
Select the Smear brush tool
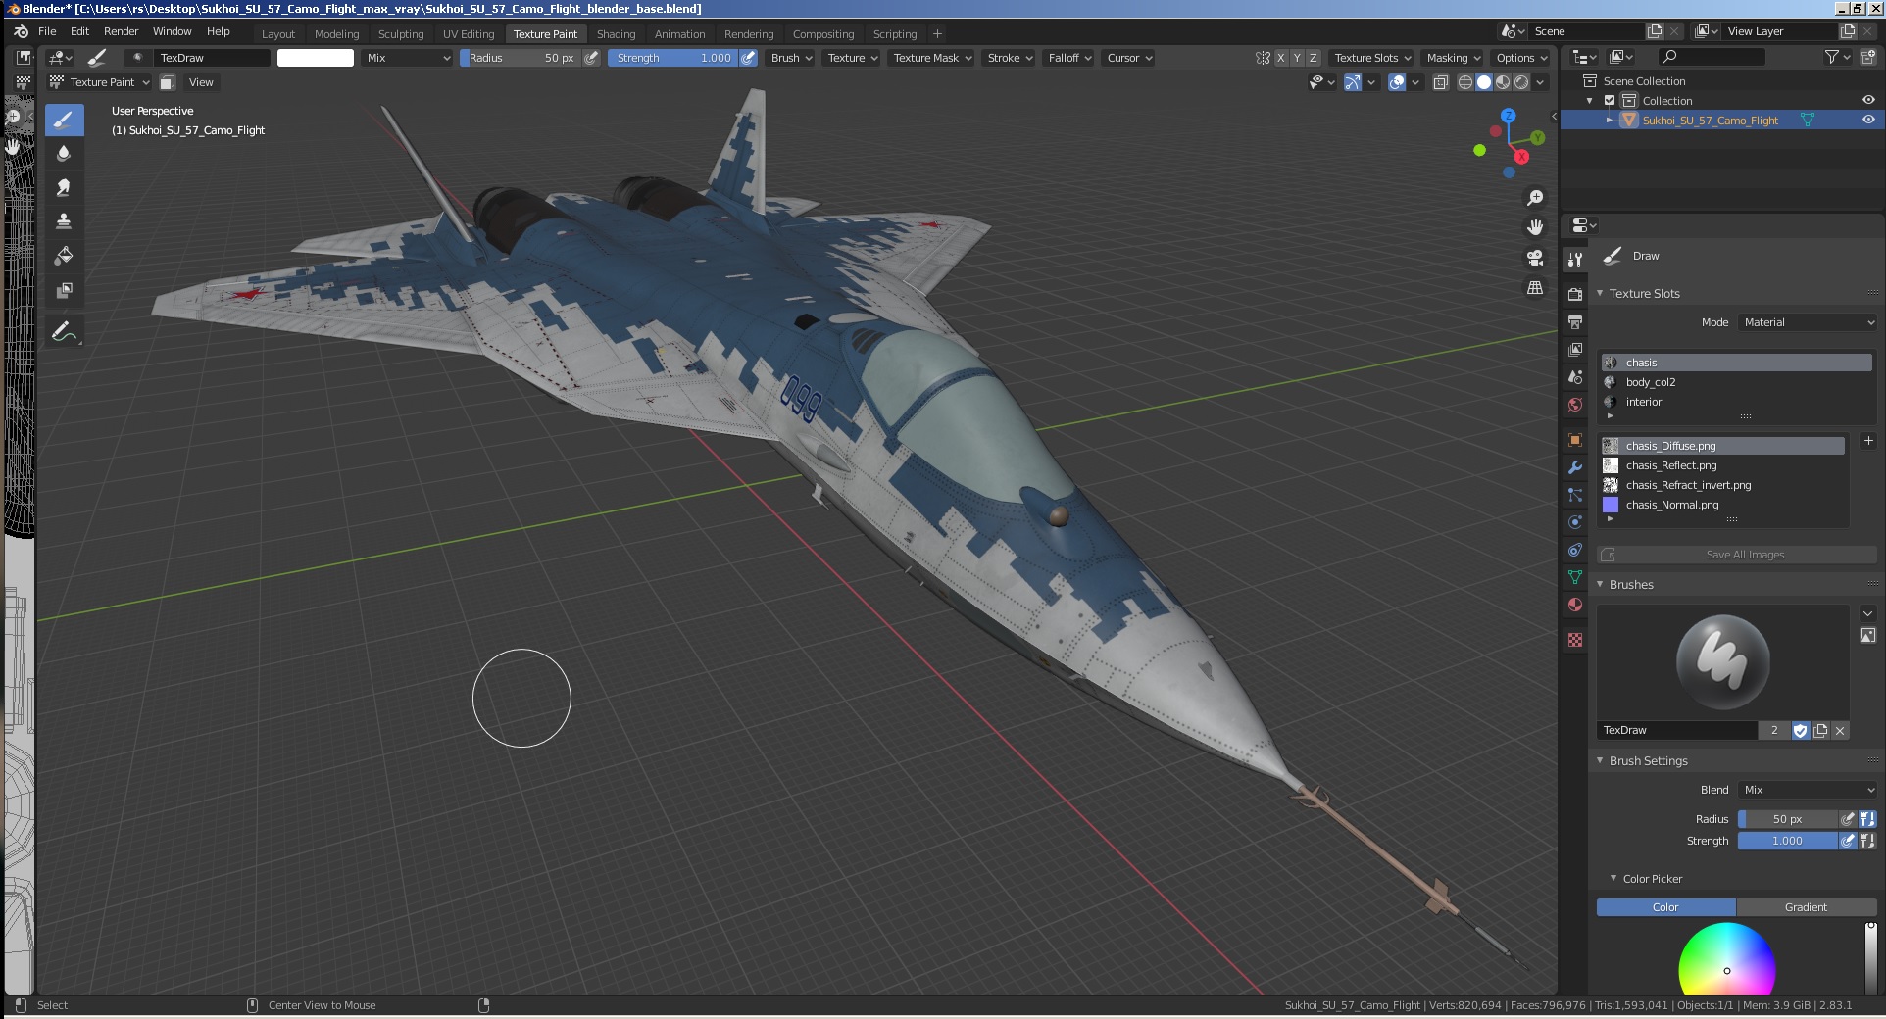click(x=64, y=187)
